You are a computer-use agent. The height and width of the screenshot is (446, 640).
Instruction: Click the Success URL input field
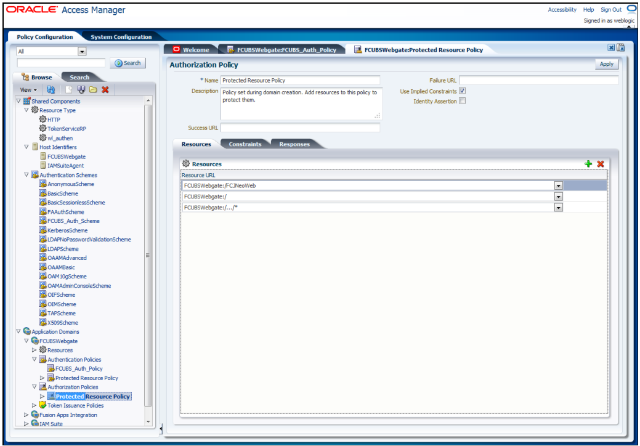[300, 128]
